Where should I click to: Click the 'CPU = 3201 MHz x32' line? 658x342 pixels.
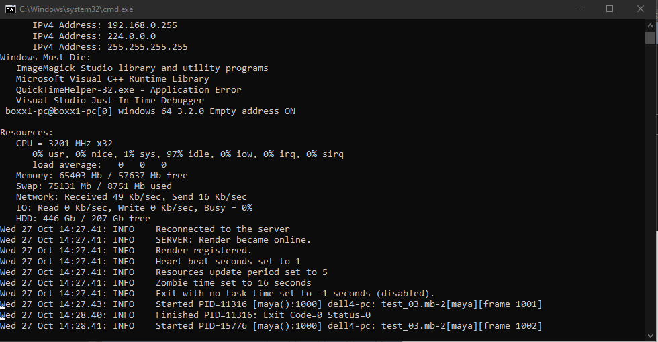[x=64, y=144]
